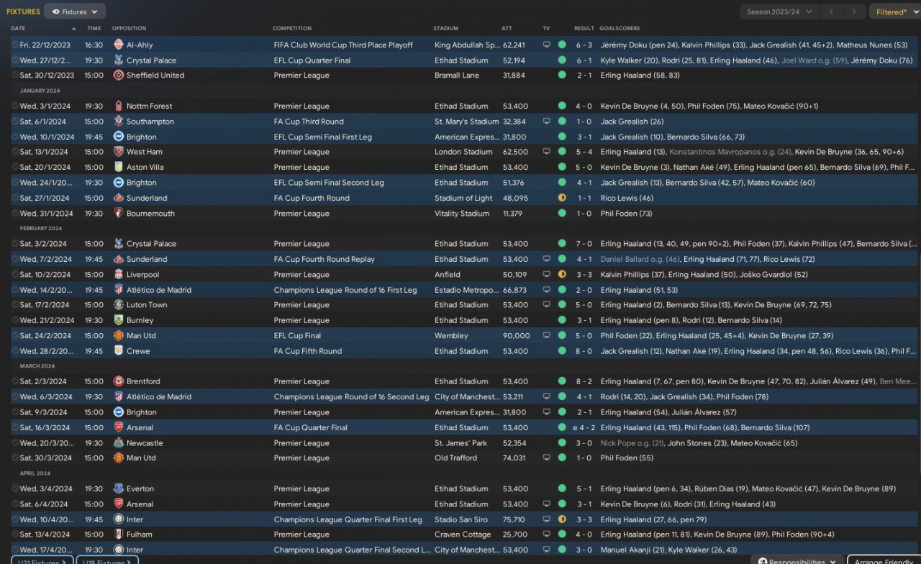921x564 pixels.
Task: Click the '7 - 0' result versus Crystal Palace
Action: click(x=584, y=244)
